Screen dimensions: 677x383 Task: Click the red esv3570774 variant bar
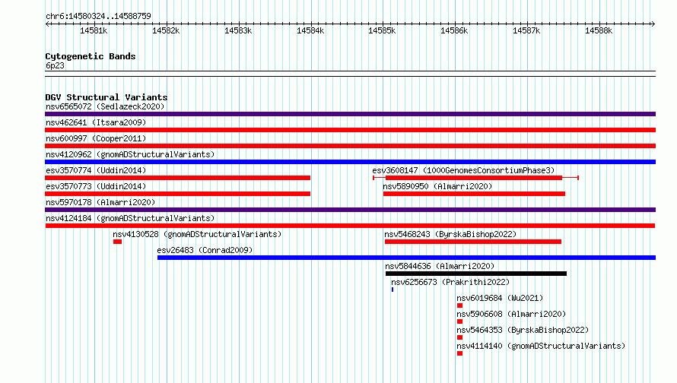pos(177,178)
